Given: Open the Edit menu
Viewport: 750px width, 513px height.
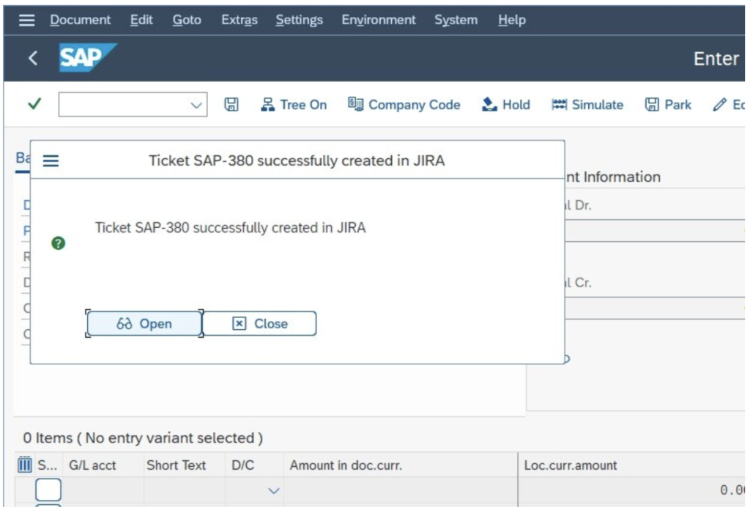Looking at the screenshot, I should tap(141, 20).
